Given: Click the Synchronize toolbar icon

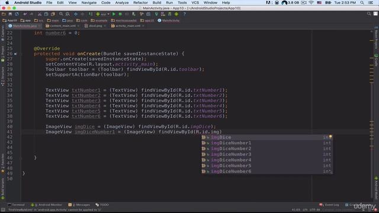Looking at the screenshot, I should [x=17, y=14].
